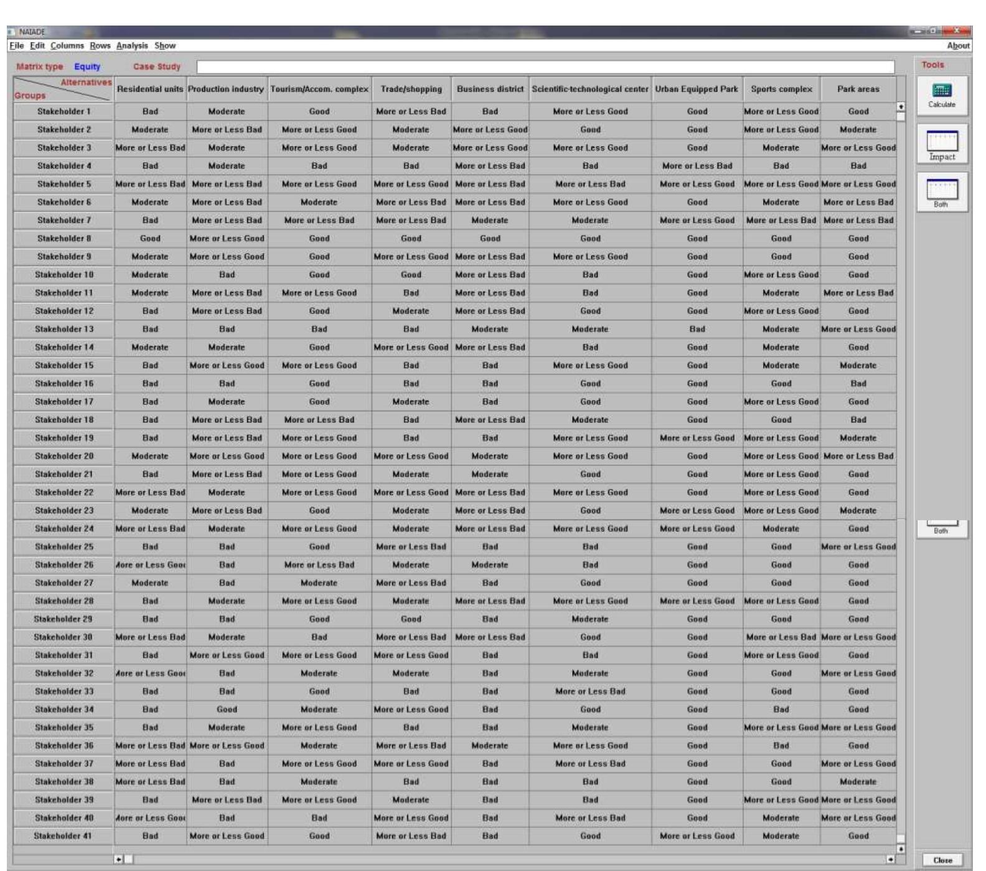Select the Trade/shopping column header
The height and width of the screenshot is (871, 986).
411,89
